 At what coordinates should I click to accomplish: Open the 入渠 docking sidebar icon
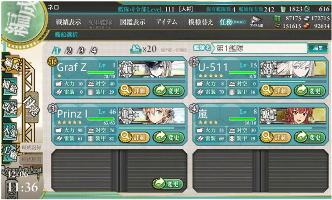click(10, 131)
